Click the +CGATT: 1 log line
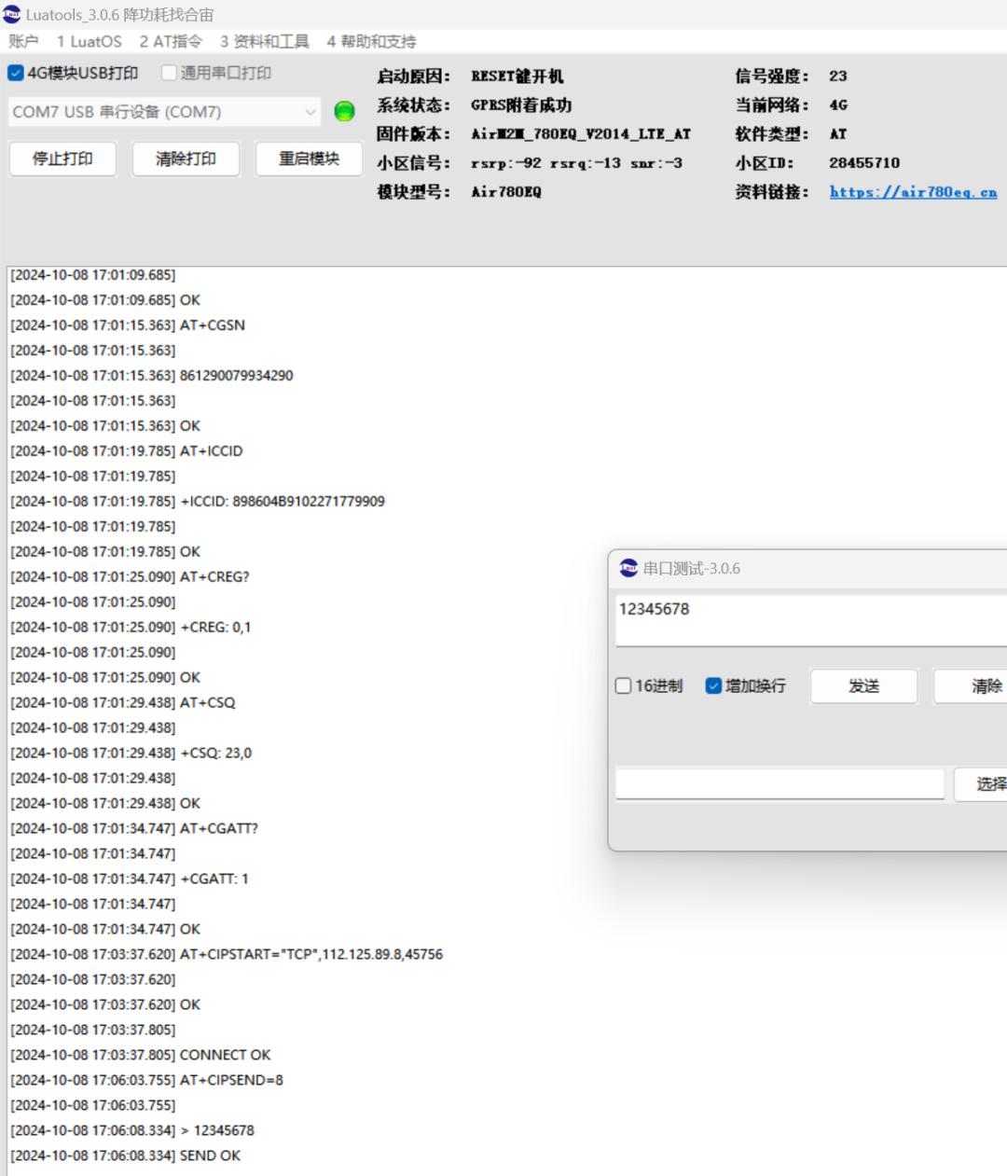The height and width of the screenshot is (1176, 1007). coord(130,879)
